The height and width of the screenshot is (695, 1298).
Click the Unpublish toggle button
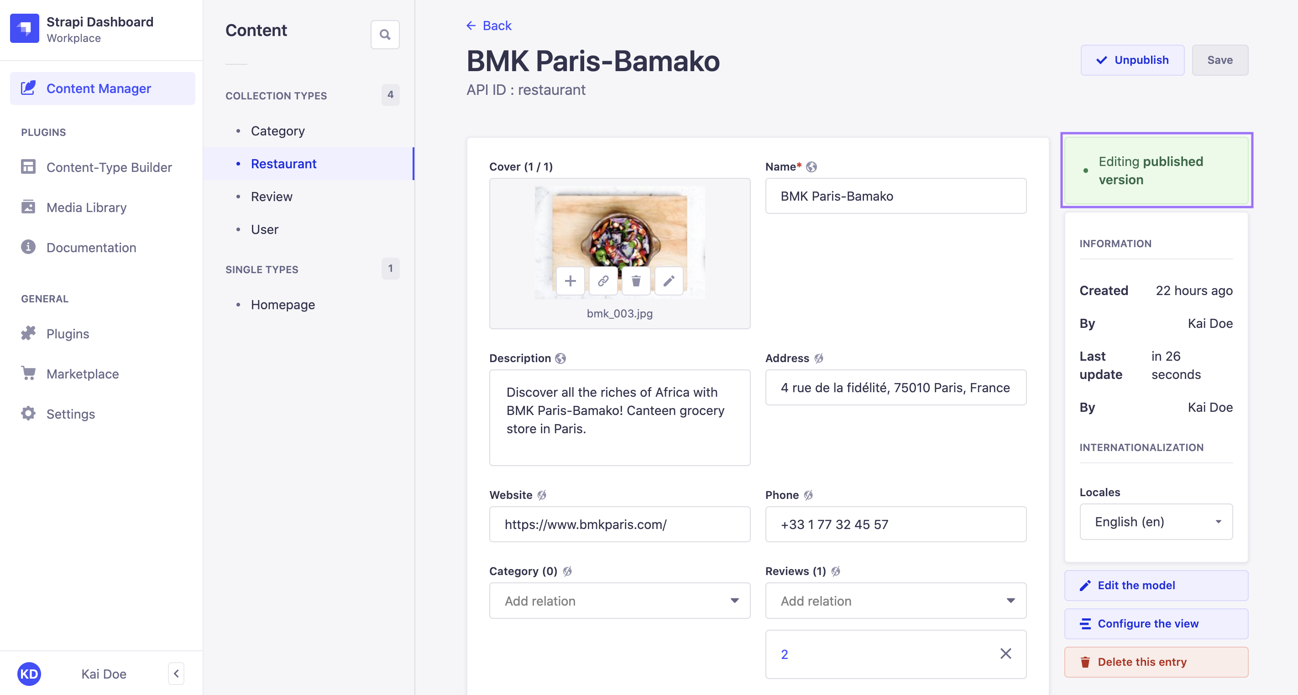click(x=1132, y=60)
